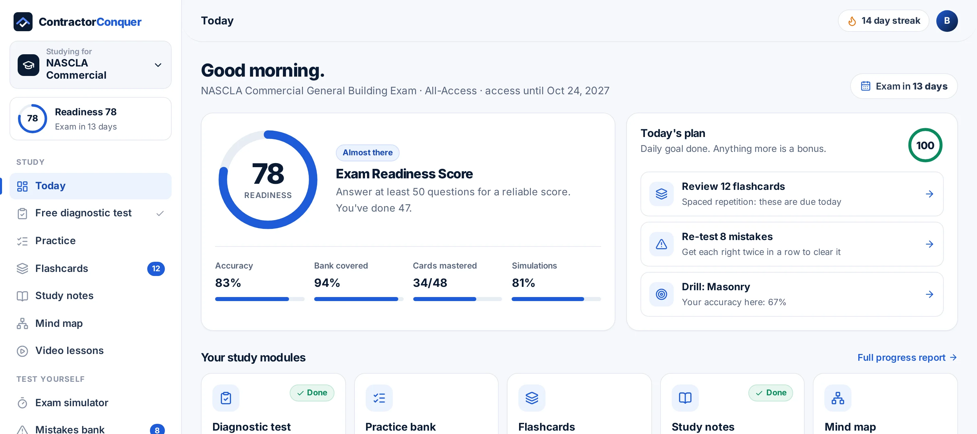The width and height of the screenshot is (977, 434).
Task: Click the flame streak icon
Action: click(852, 21)
